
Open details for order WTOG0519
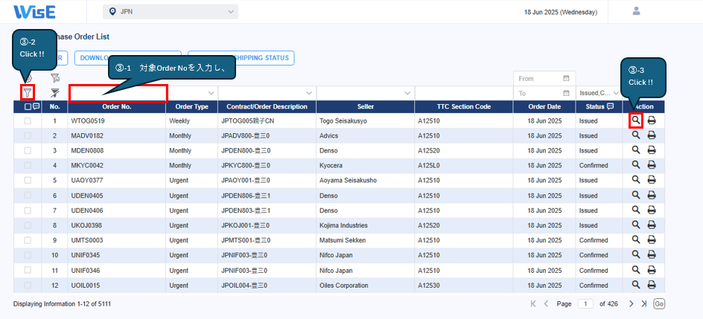635,120
